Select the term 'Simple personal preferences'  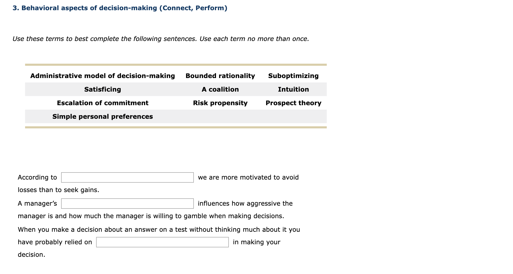[x=102, y=116]
